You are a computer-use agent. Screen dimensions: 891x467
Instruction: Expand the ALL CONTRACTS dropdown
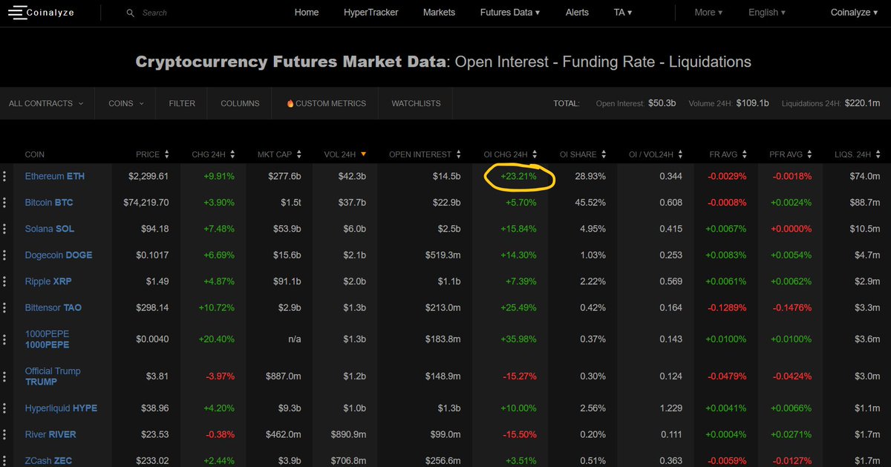click(x=46, y=103)
